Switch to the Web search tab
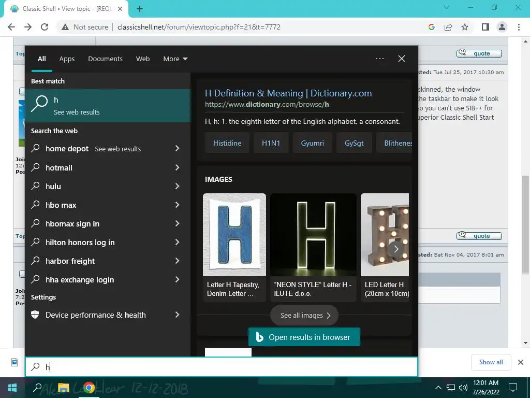This screenshot has width=530, height=398. (x=143, y=59)
